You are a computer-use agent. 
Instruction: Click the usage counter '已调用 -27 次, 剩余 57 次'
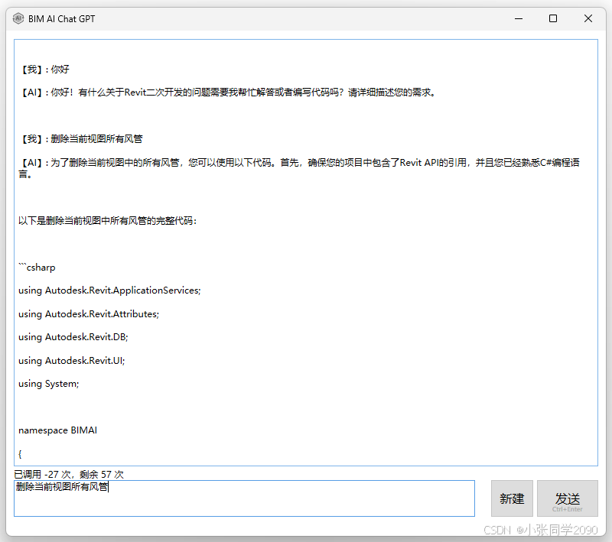(x=69, y=474)
